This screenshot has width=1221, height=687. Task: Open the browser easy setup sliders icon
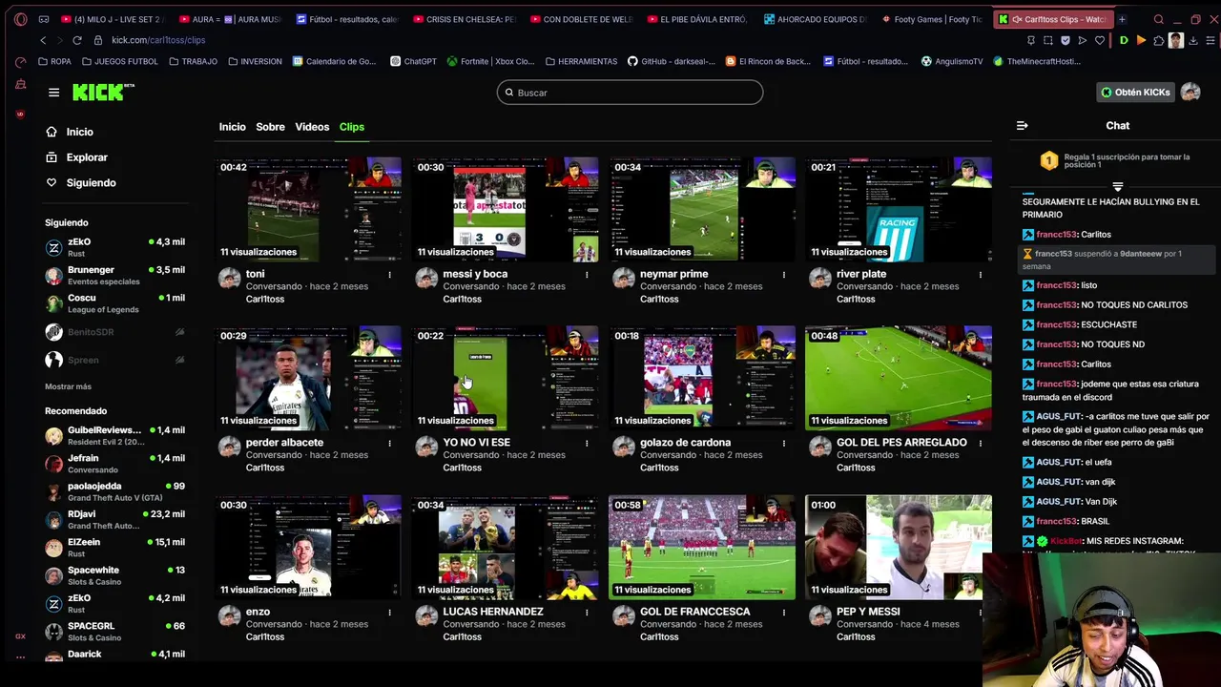[x=1211, y=40]
